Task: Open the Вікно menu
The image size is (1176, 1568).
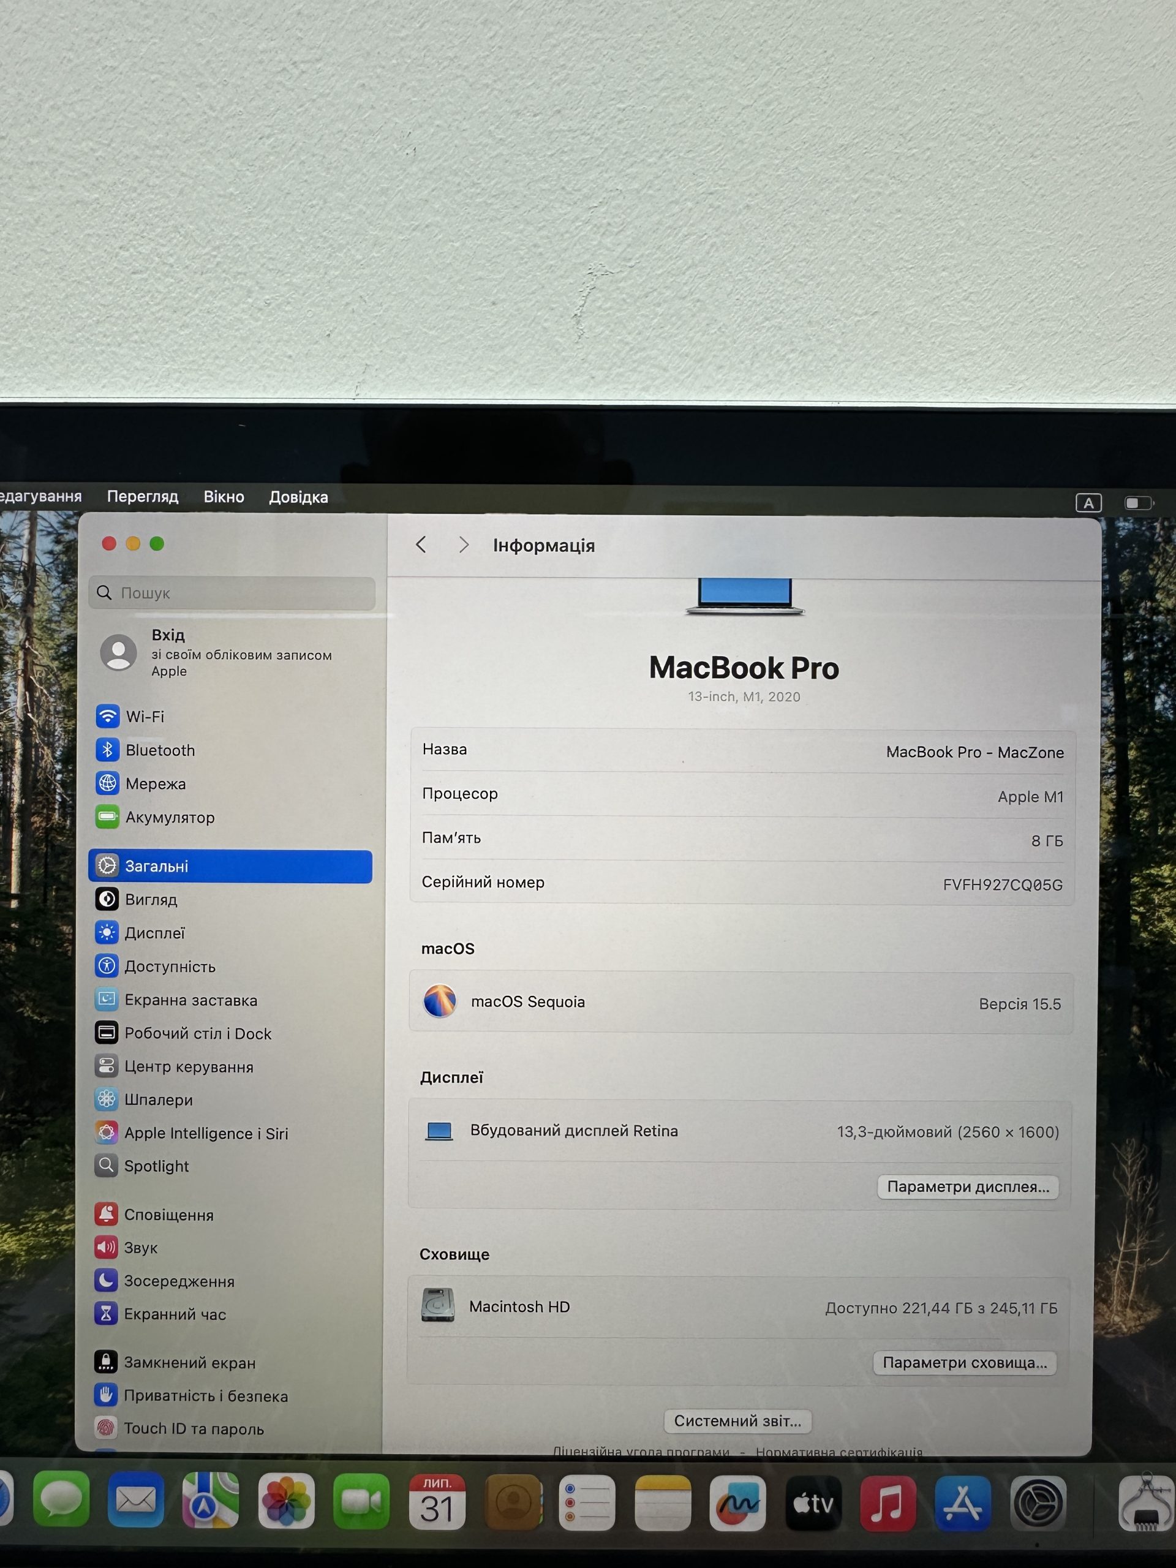Action: [224, 497]
